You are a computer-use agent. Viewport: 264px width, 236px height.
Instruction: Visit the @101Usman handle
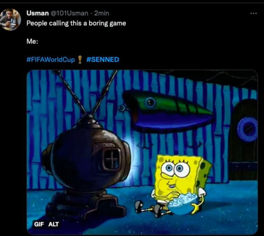[69, 13]
